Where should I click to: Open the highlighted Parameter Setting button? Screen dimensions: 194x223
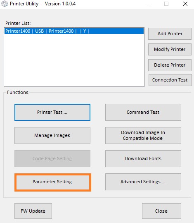tap(53, 182)
